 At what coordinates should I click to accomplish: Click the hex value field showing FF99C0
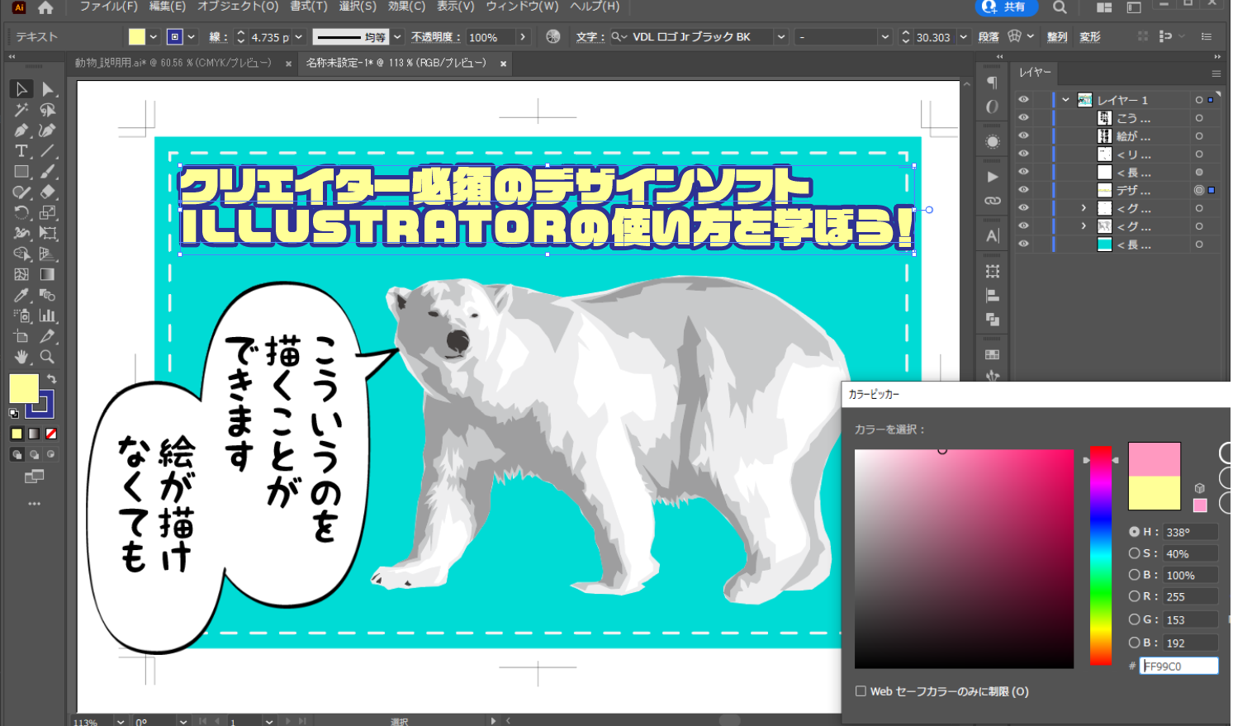point(1178,666)
